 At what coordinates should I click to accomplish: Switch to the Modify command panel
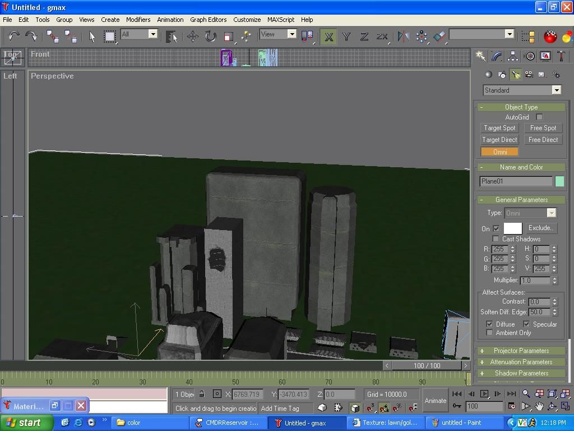click(x=497, y=56)
